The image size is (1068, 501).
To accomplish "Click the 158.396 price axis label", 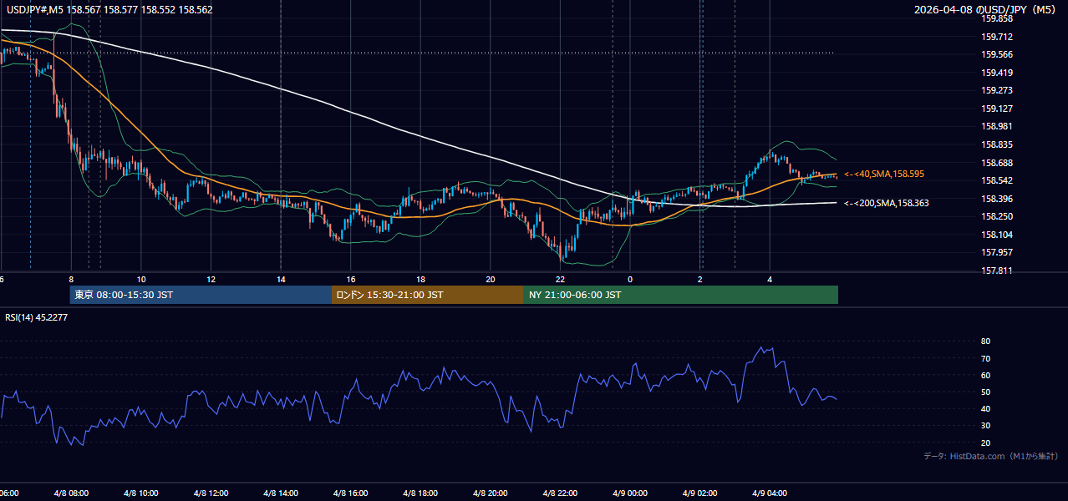I will [x=997, y=199].
